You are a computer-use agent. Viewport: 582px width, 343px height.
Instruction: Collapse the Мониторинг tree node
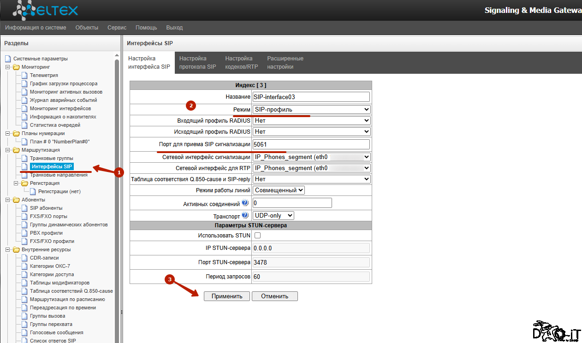coord(8,67)
